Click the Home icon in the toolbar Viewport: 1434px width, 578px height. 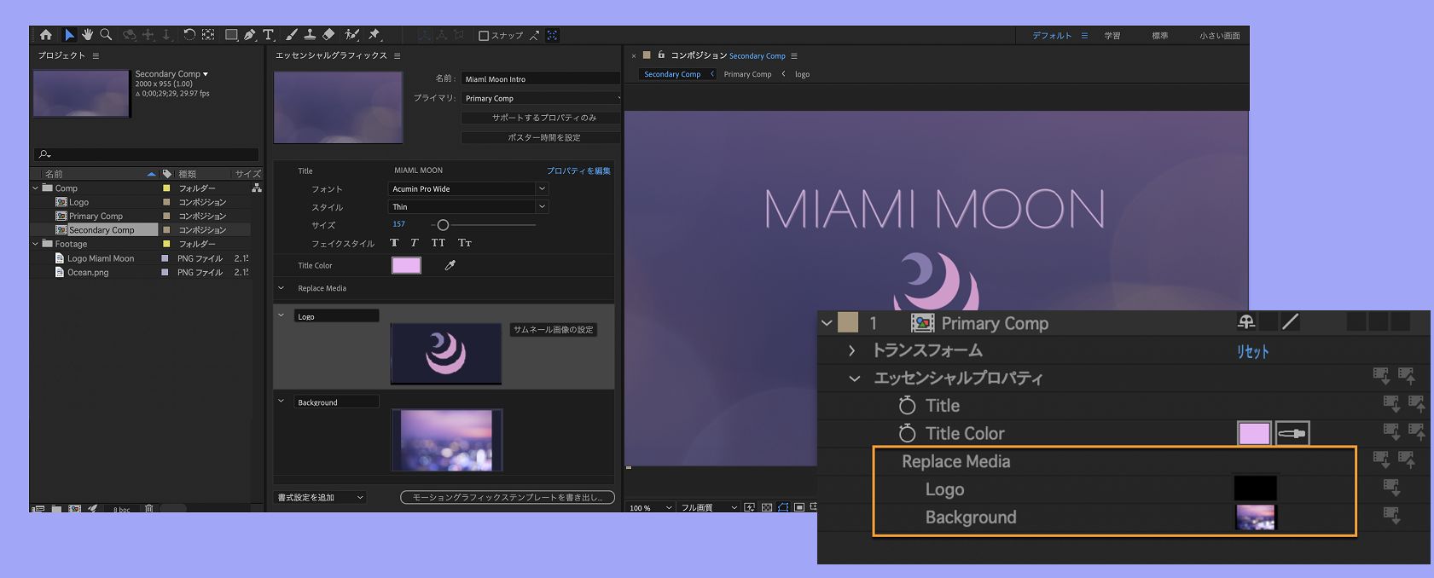point(46,35)
